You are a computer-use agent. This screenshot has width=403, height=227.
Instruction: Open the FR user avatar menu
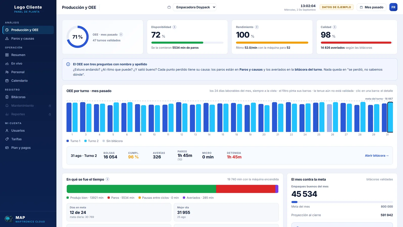pos(393,7)
